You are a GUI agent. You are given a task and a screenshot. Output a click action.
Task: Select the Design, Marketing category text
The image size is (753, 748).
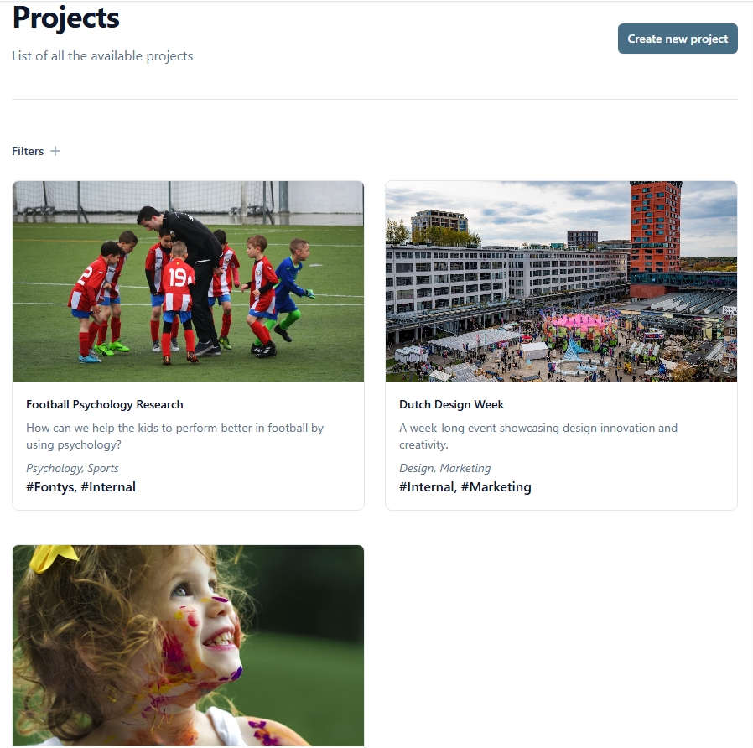[444, 468]
